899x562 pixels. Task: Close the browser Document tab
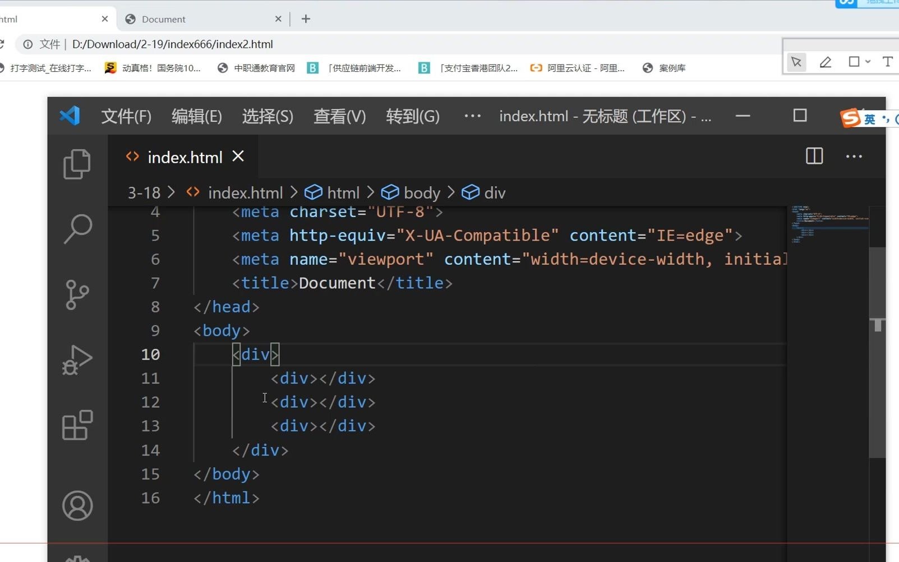coord(278,19)
